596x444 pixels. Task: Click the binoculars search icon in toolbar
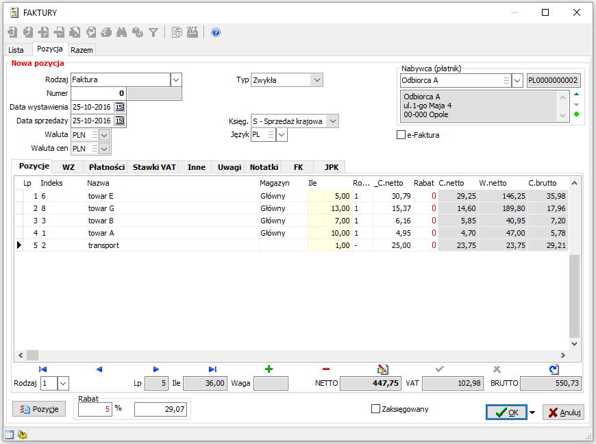point(122,32)
